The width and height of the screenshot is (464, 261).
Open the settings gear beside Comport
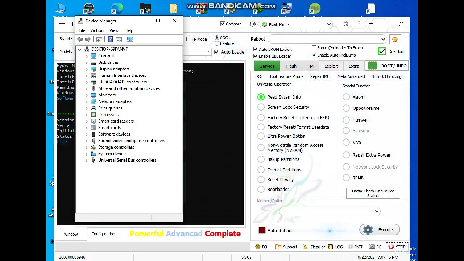pyautogui.click(x=253, y=24)
